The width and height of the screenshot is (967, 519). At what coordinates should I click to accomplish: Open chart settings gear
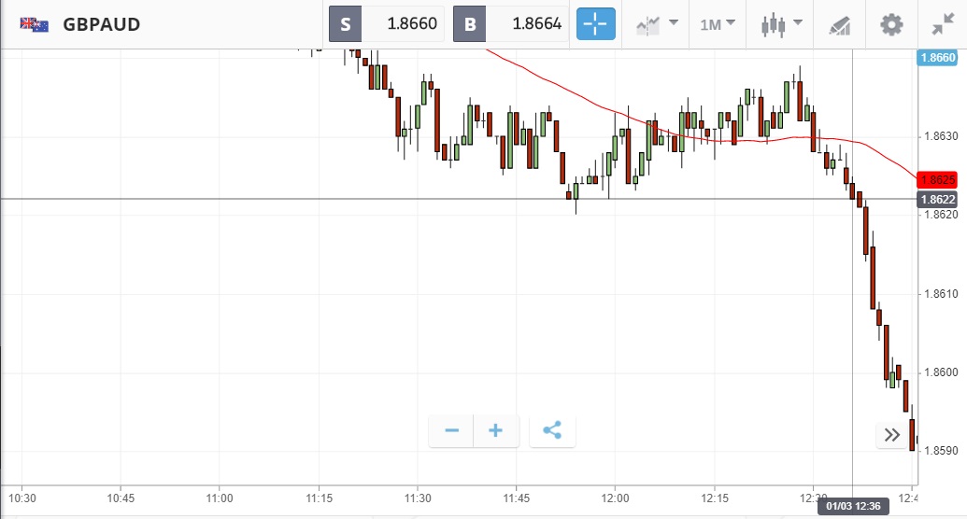tap(892, 24)
